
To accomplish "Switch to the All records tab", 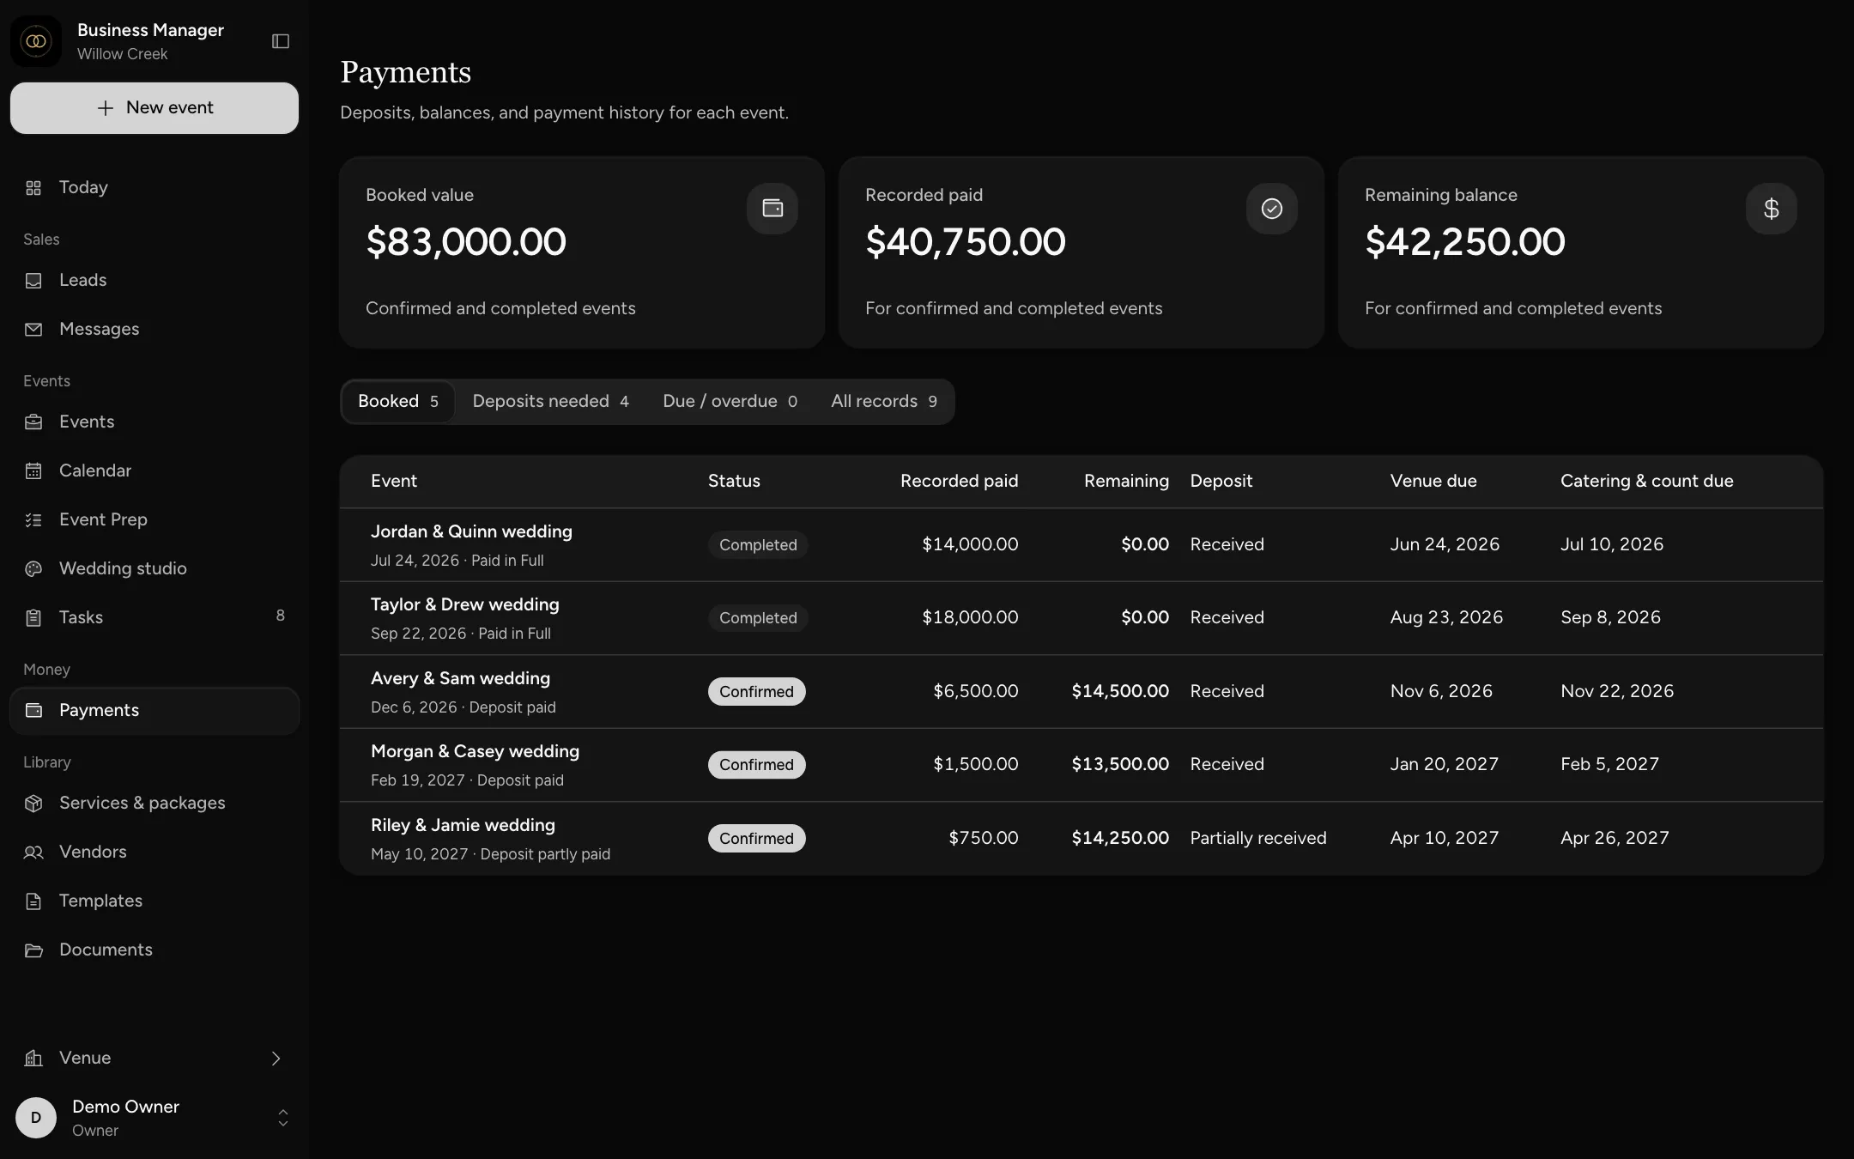I will 884,402.
